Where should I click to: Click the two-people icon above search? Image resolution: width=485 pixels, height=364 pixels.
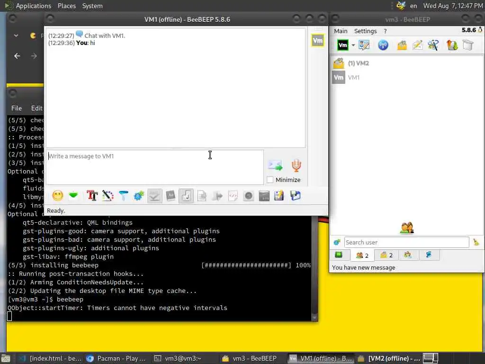[407, 227]
